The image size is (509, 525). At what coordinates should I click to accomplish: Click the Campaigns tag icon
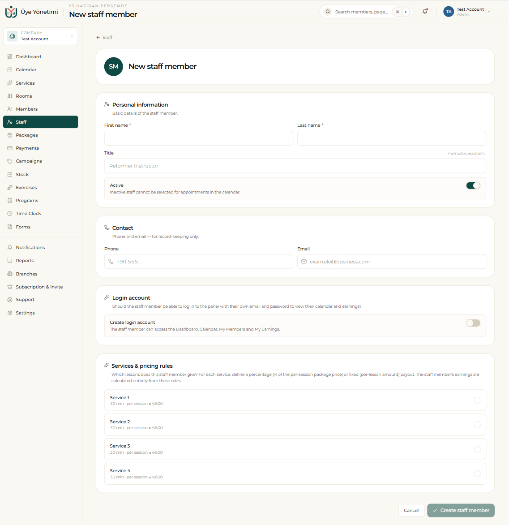10,161
